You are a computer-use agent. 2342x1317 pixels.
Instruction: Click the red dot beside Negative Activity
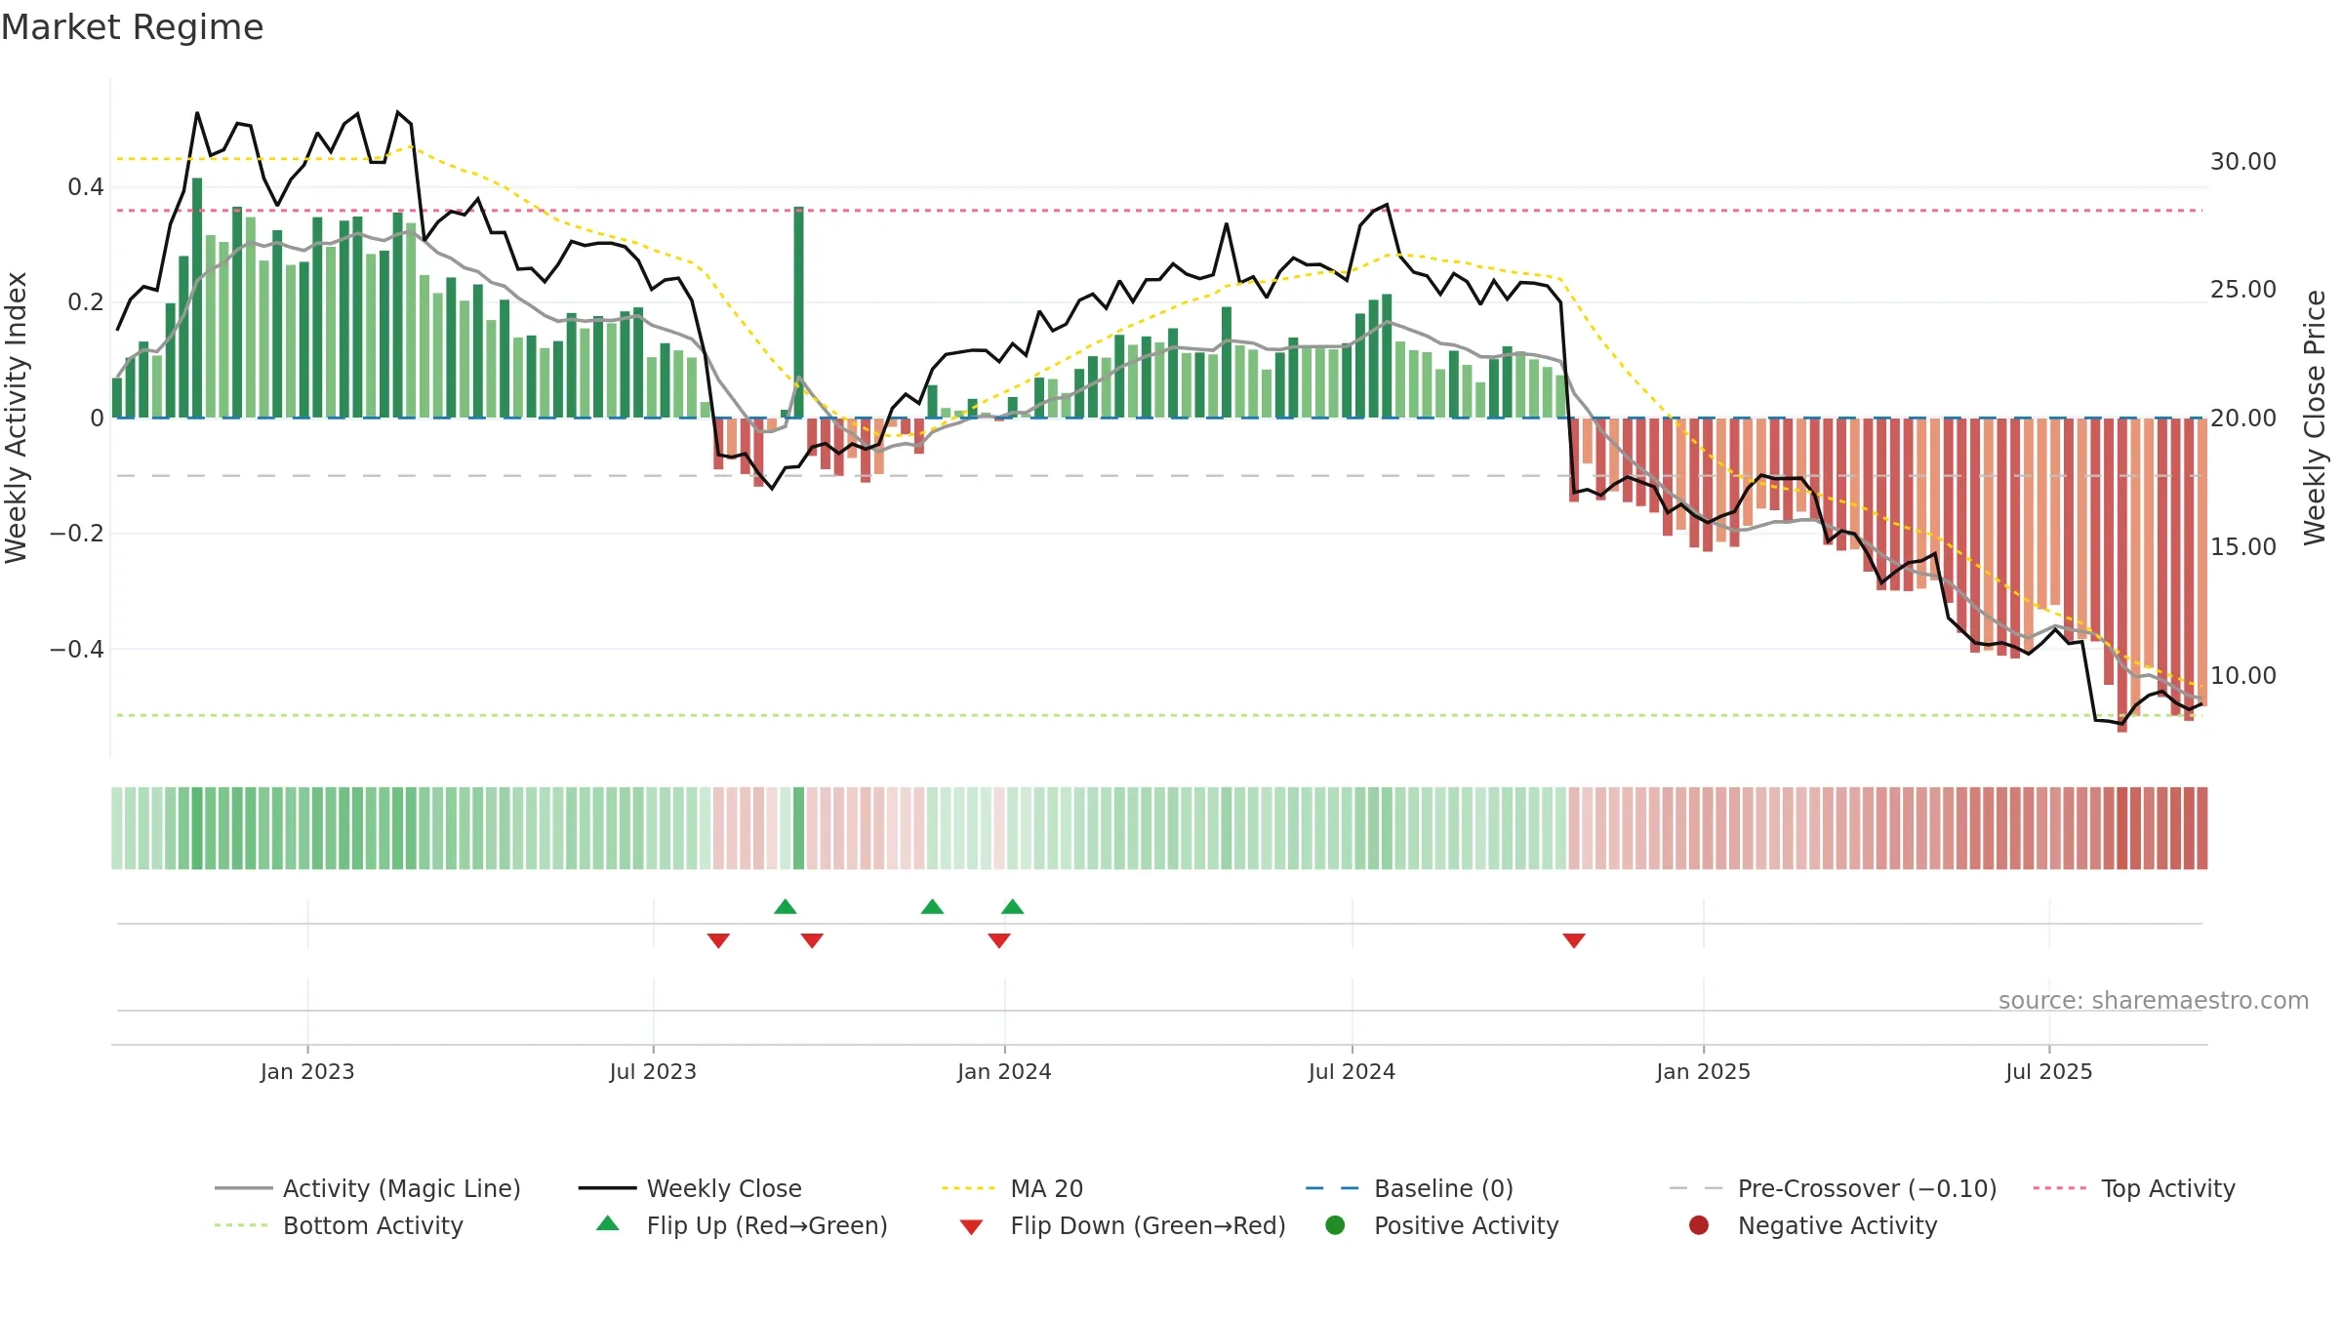pyautogui.click(x=1699, y=1225)
